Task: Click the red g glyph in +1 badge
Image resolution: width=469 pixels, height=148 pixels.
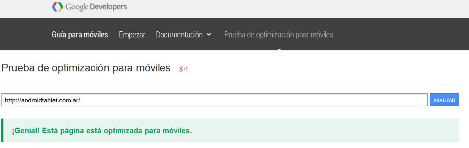Action: pyautogui.click(x=181, y=69)
